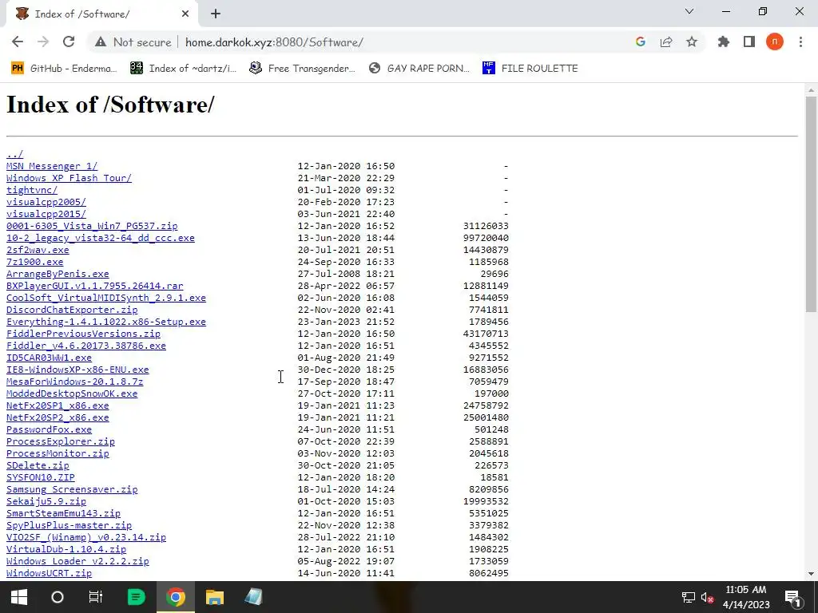Download PasswordFox.exe
The width and height of the screenshot is (818, 613).
coord(49,430)
